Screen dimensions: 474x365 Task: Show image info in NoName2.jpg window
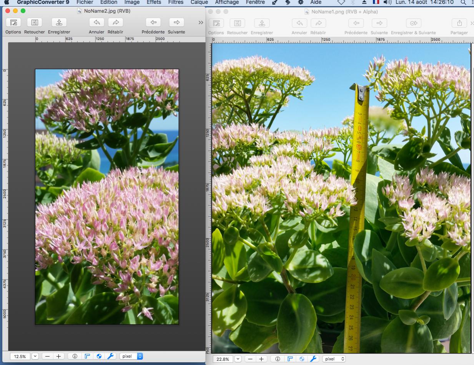[x=75, y=357]
